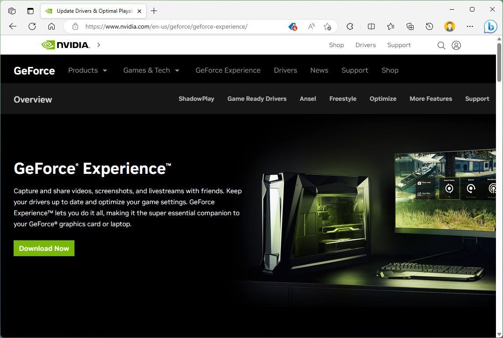This screenshot has height=338, width=503.
Task: Click the gaming PC hero image
Action: [x=316, y=224]
